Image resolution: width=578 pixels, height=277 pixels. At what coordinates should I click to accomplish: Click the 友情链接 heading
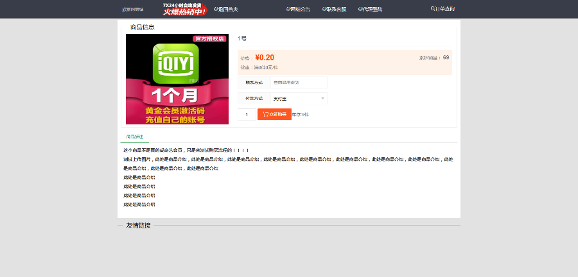[x=138, y=226]
